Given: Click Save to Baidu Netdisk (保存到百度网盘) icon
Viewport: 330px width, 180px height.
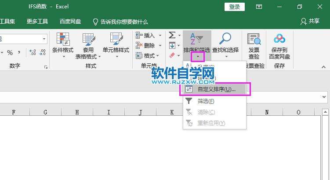Looking at the screenshot, I should 279,39.
